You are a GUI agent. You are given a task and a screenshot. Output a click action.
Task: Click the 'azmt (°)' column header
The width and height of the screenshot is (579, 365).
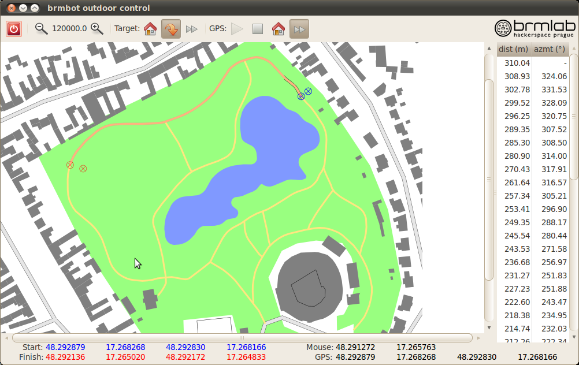click(549, 50)
